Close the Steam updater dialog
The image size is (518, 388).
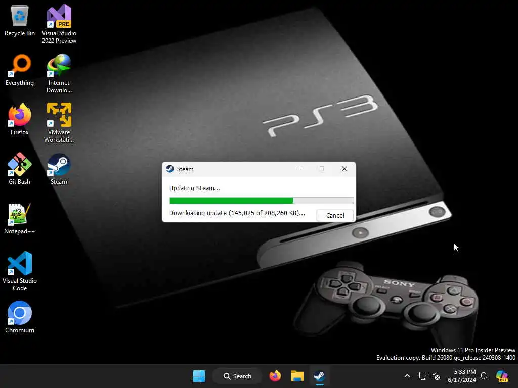344,169
